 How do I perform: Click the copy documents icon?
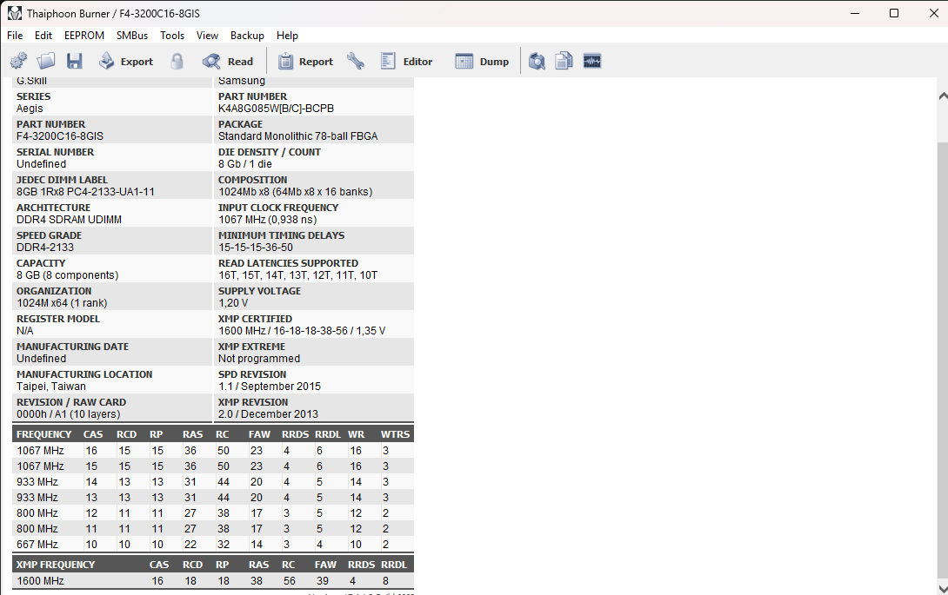564,61
